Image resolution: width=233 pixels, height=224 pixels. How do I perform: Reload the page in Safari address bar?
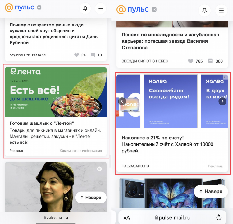[219, 217]
